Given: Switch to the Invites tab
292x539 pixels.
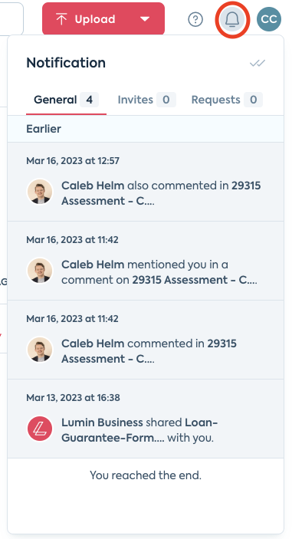Looking at the screenshot, I should click(146, 100).
